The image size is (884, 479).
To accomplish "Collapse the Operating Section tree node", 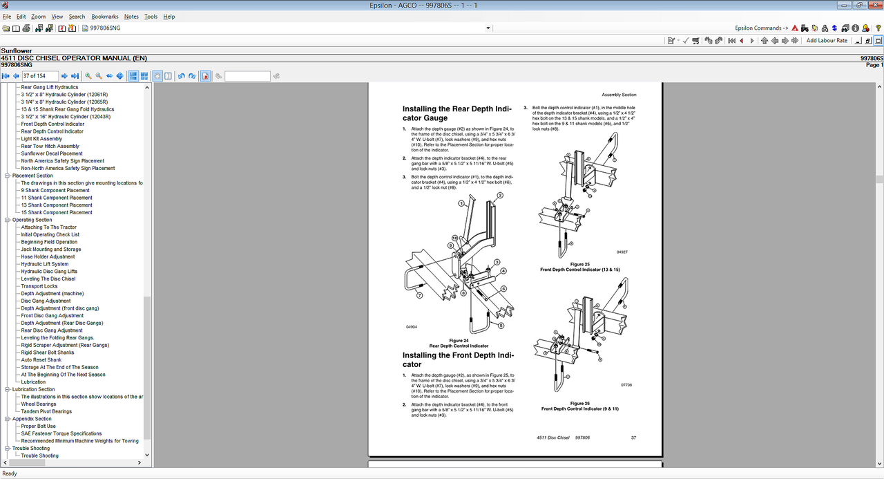I will 8,220.
